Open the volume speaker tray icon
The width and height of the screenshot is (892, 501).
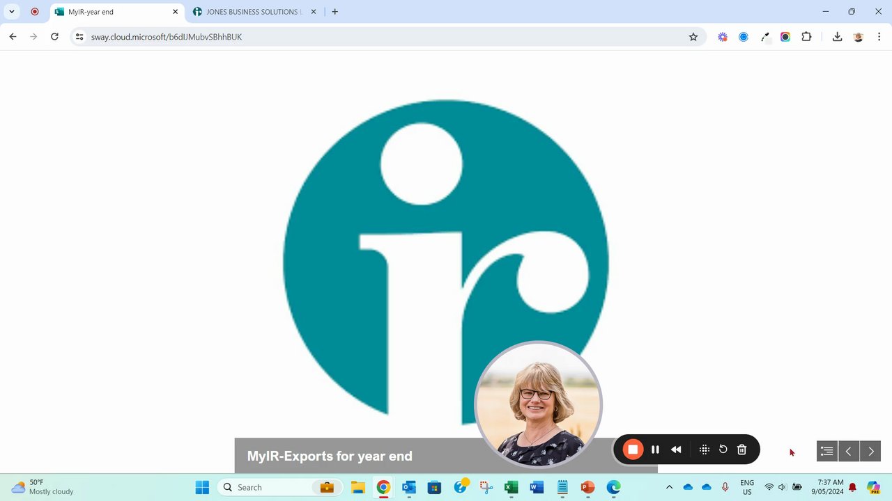pos(783,487)
